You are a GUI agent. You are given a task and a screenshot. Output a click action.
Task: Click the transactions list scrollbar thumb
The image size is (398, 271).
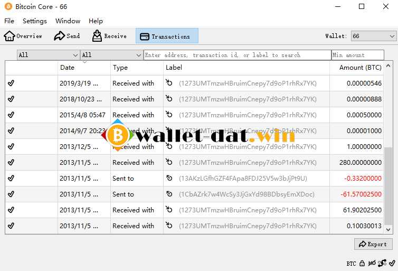pos(388,186)
